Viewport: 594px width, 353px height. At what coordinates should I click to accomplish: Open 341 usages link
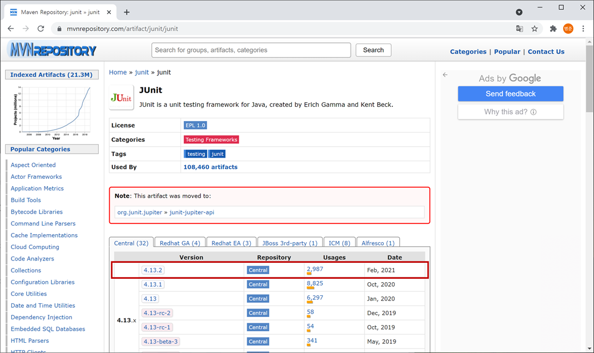(312, 340)
